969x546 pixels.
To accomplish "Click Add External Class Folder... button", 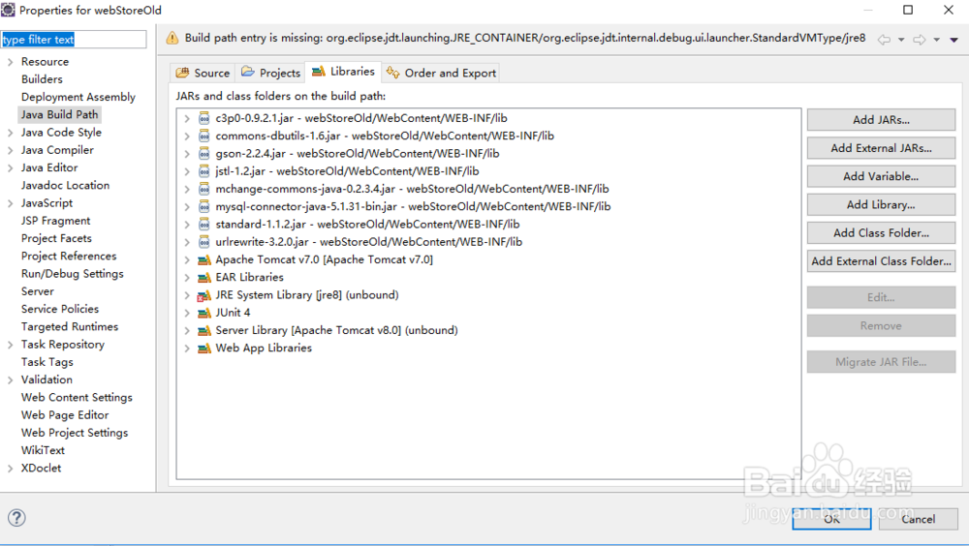I will coord(881,261).
